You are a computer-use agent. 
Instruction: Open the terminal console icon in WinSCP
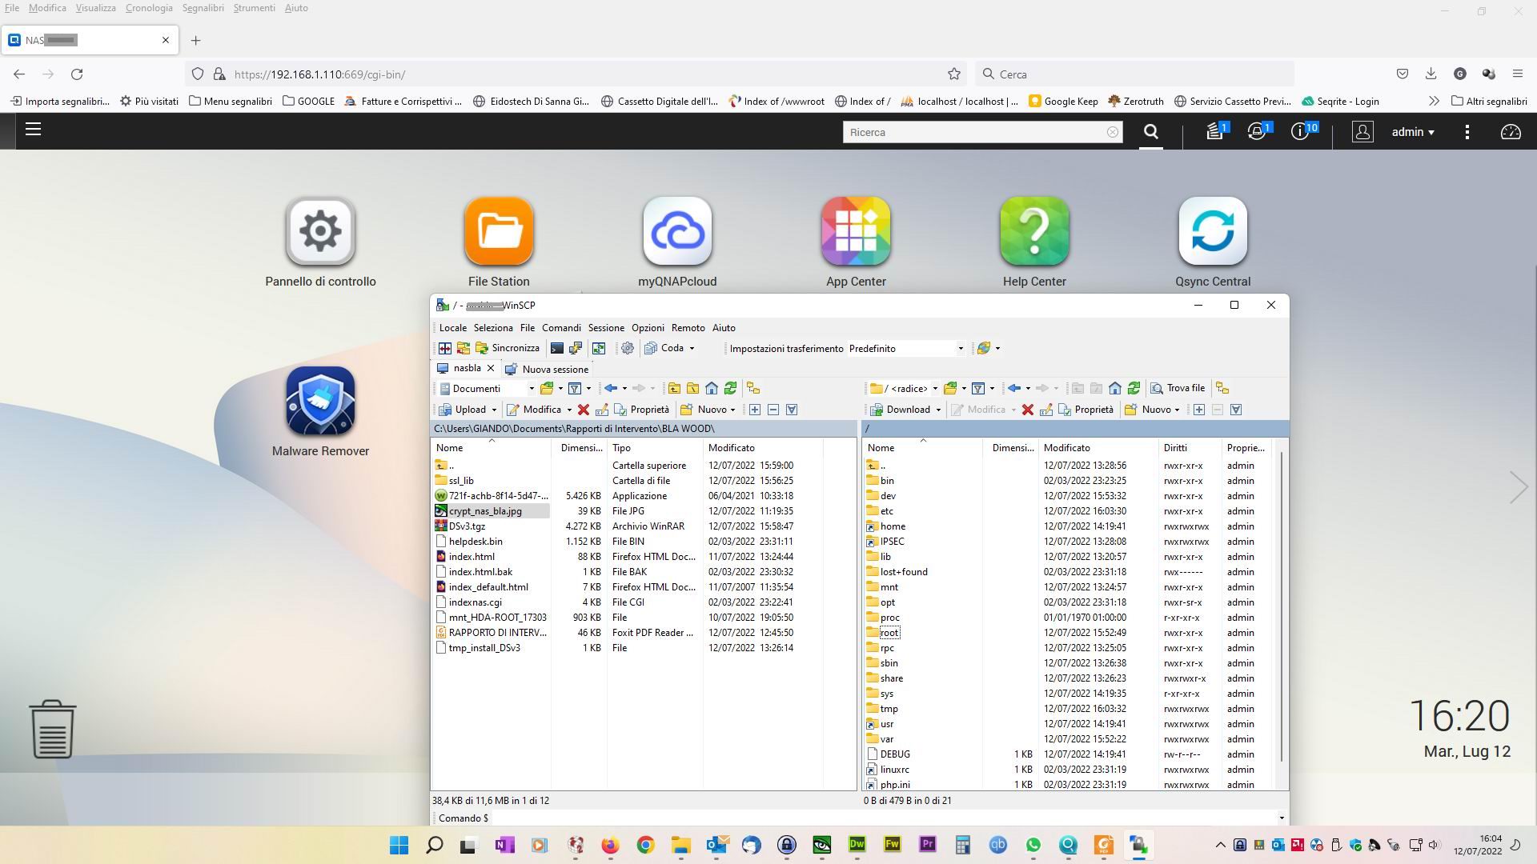click(x=556, y=348)
